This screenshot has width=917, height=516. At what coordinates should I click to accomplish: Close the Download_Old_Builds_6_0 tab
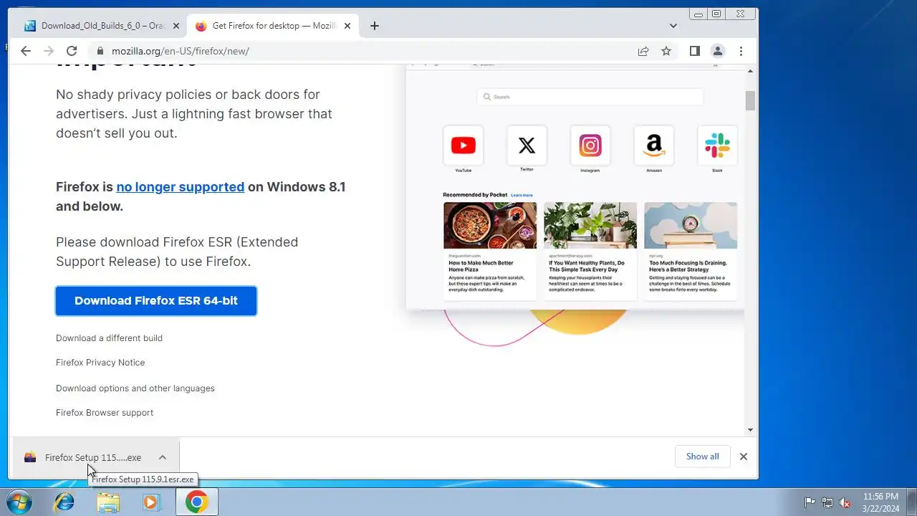click(x=176, y=26)
